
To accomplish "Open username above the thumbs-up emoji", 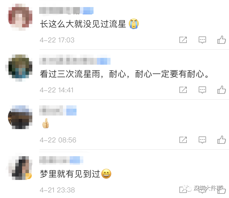I will coord(58,110).
